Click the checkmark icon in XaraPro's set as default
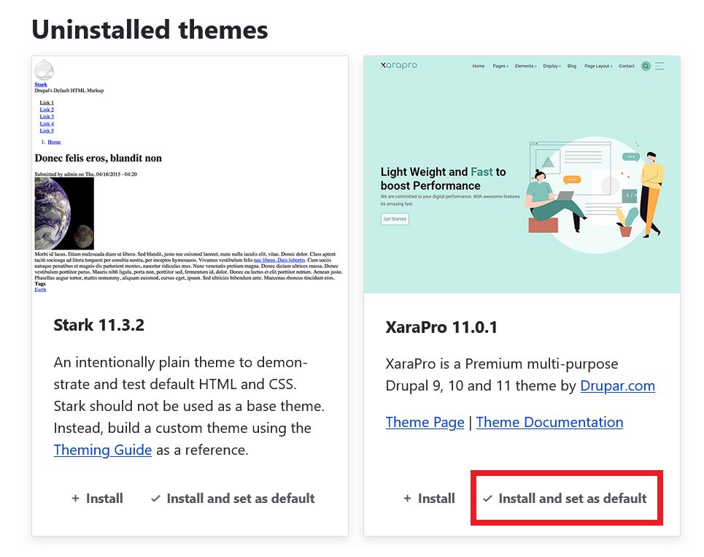Image resolution: width=704 pixels, height=557 pixels. pyautogui.click(x=487, y=499)
